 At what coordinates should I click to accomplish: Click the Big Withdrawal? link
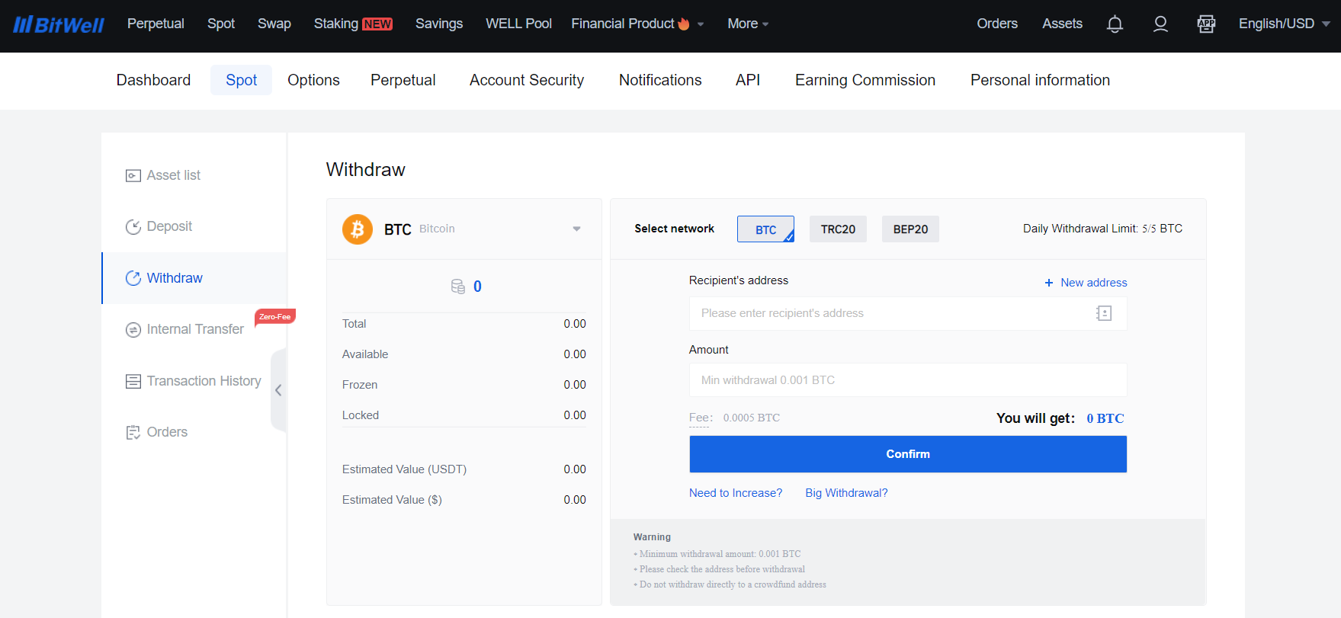tap(846, 493)
